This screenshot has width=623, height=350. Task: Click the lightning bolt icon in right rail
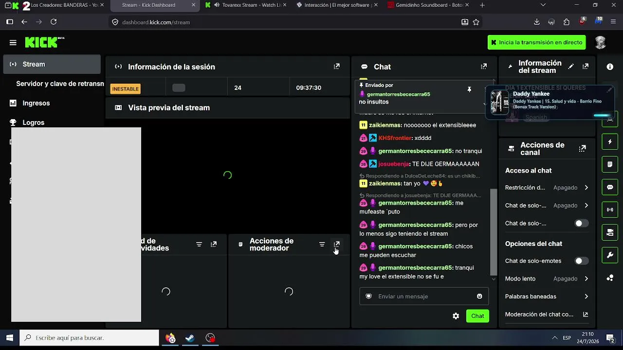click(610, 142)
